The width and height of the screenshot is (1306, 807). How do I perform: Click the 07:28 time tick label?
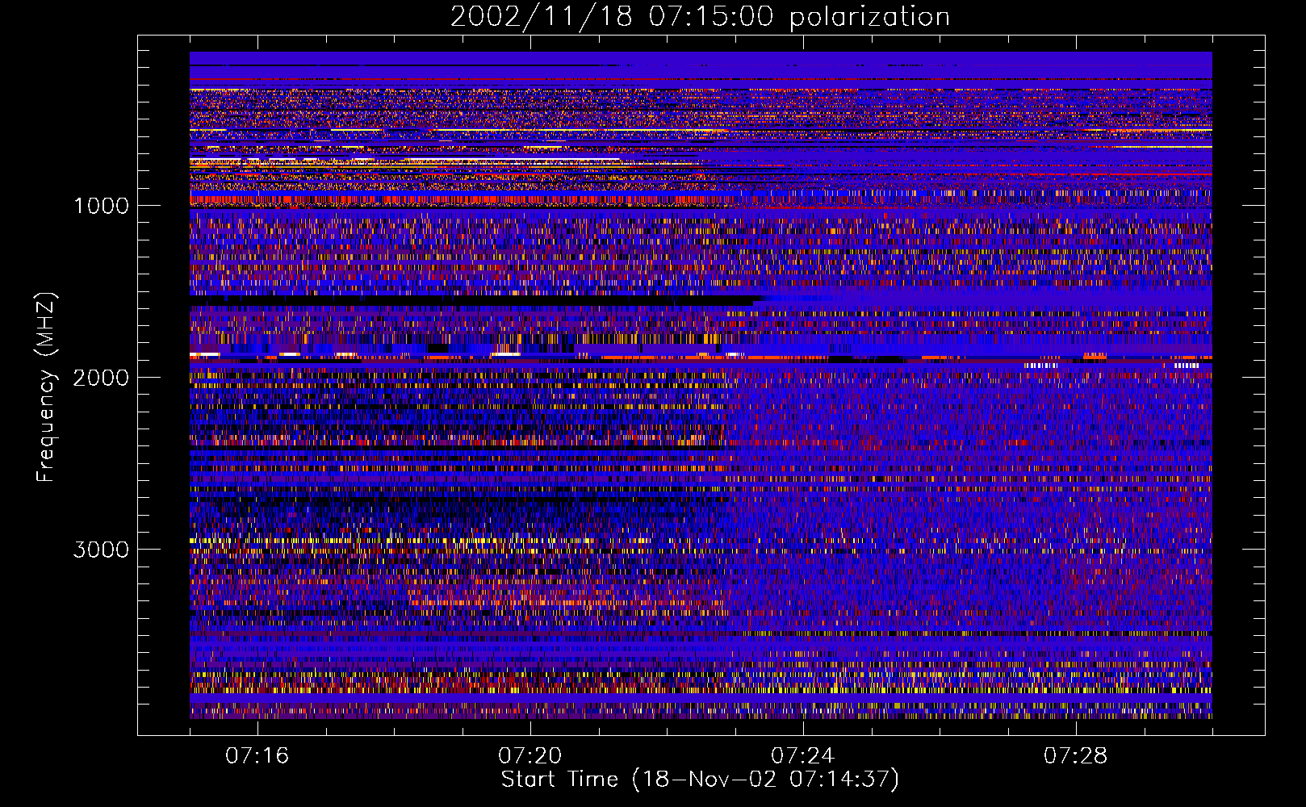tap(1076, 756)
